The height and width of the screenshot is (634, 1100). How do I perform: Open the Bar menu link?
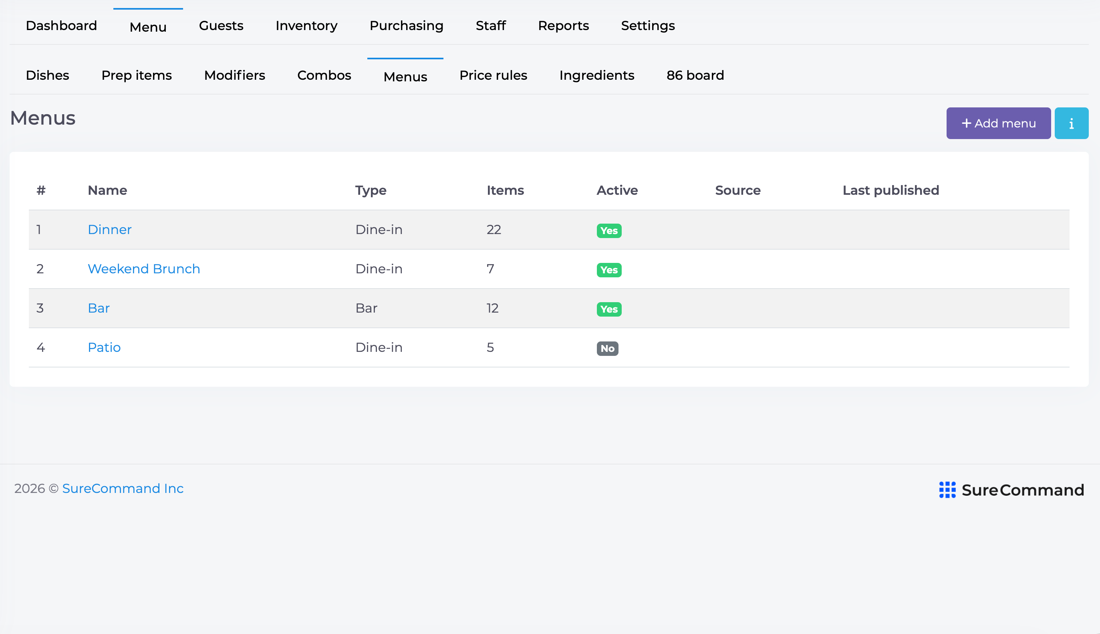[x=99, y=308]
